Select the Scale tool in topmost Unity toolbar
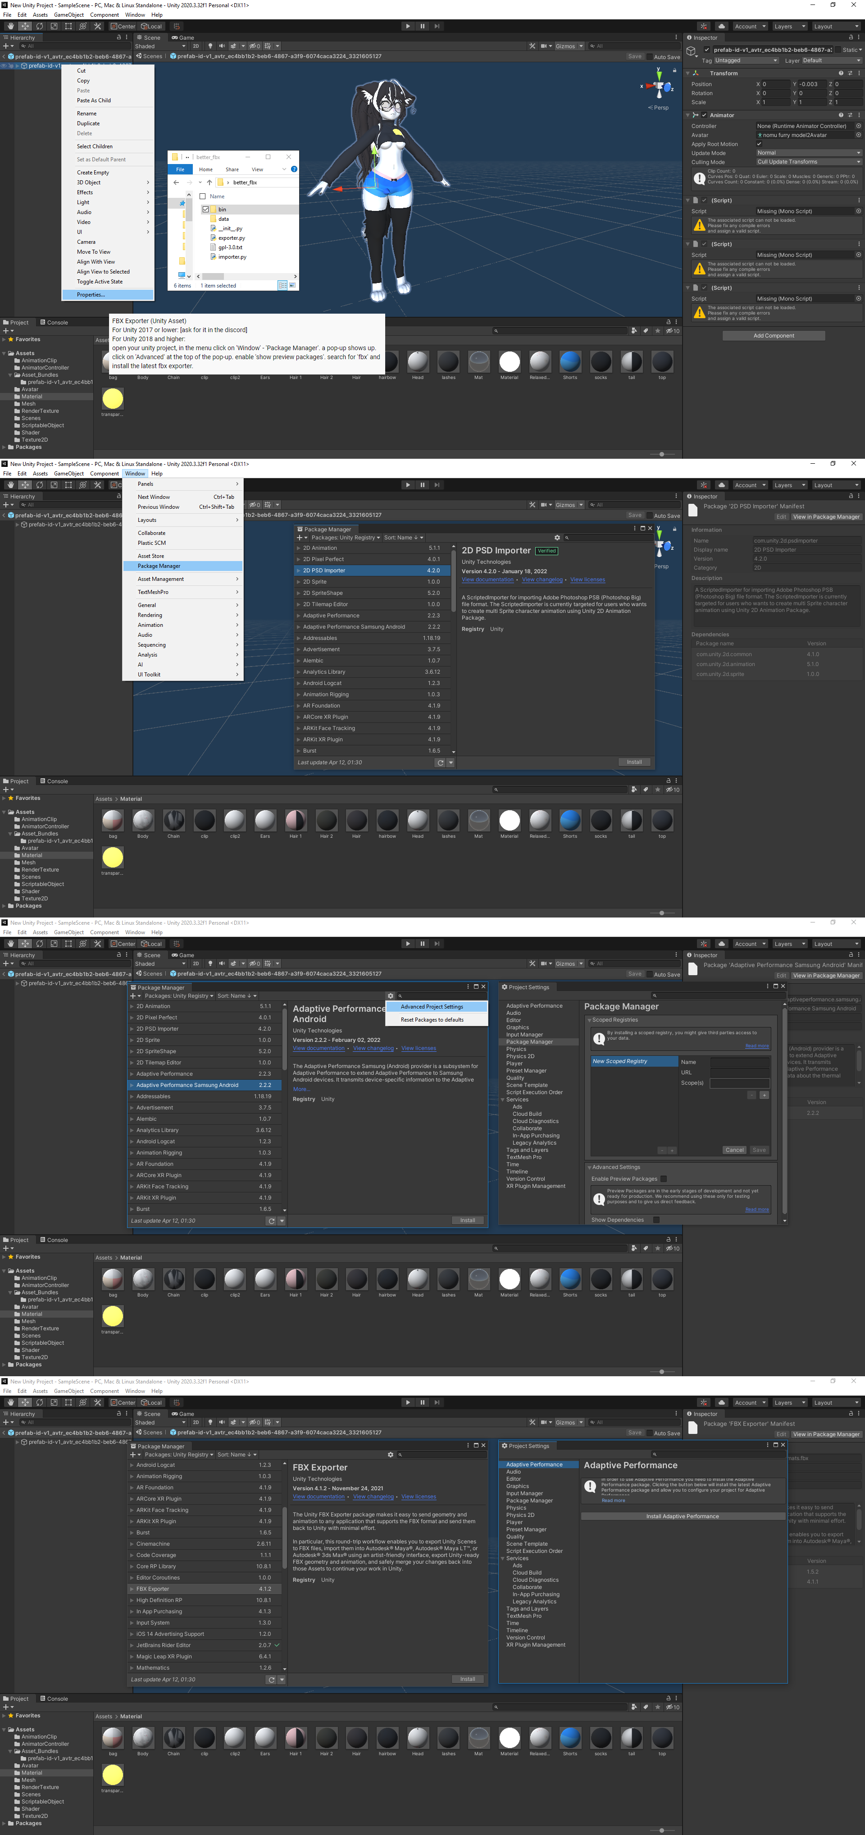The height and width of the screenshot is (1835, 865). [54, 26]
